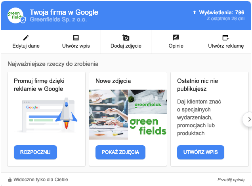The width and height of the screenshot is (252, 186).
Task: Click the pencil icon above Edytuj dane
Action: click(26, 38)
